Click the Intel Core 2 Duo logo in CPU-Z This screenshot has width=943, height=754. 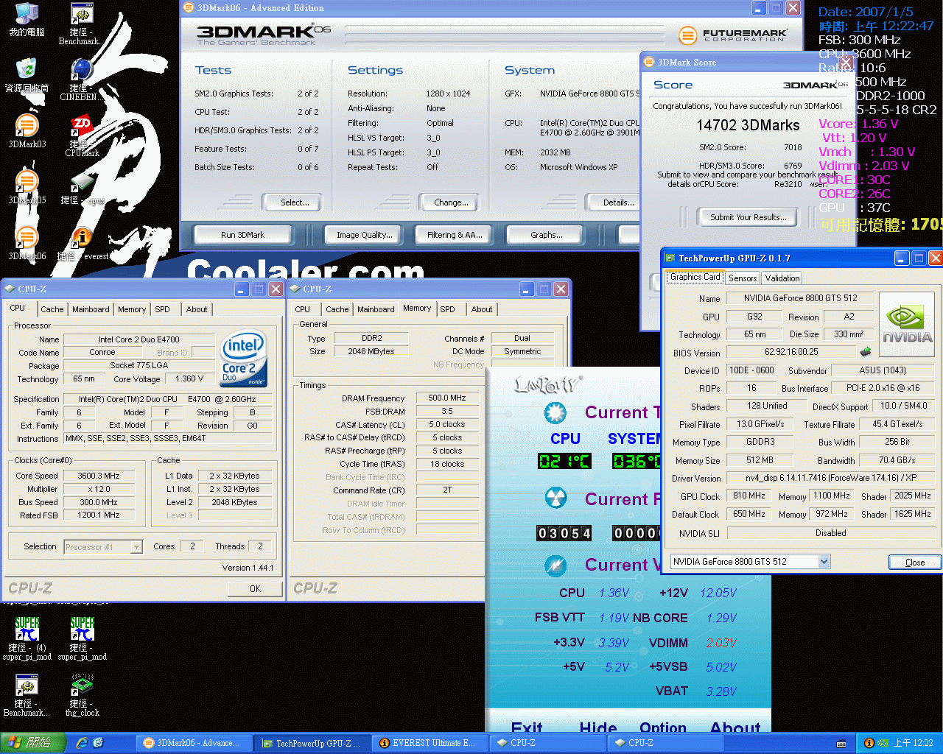click(x=243, y=359)
